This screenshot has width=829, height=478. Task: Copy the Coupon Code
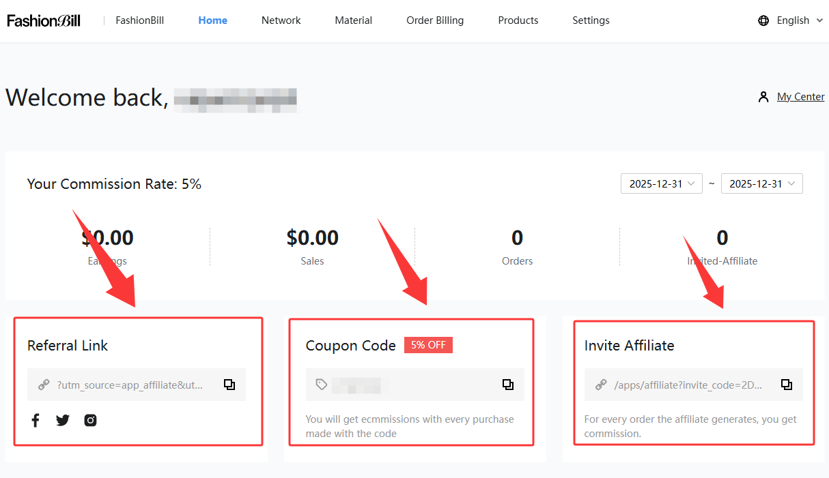[x=508, y=385]
